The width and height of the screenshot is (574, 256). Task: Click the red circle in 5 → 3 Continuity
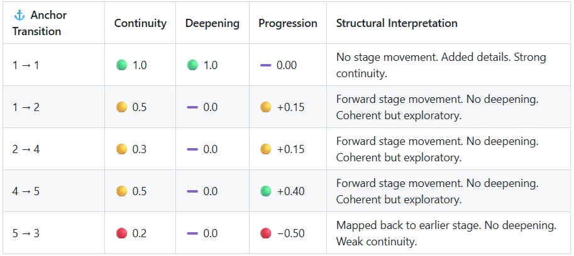pyautogui.click(x=122, y=233)
